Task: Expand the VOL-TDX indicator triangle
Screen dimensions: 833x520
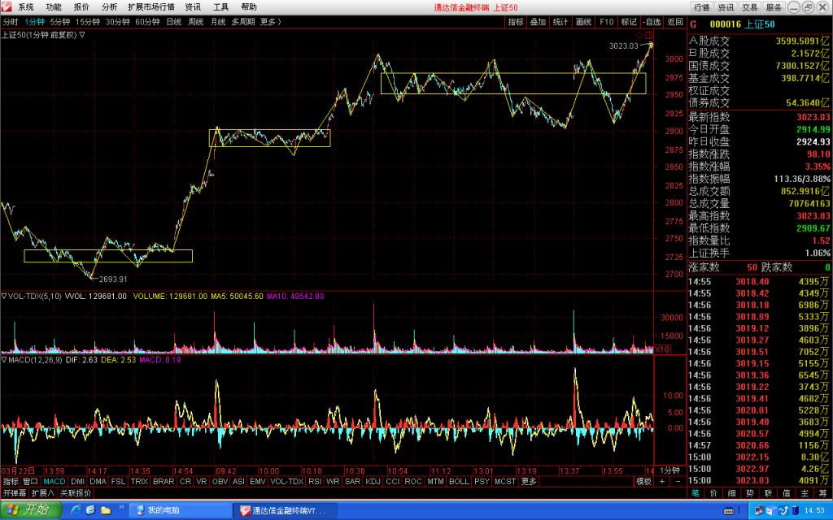Action: pos(4,296)
